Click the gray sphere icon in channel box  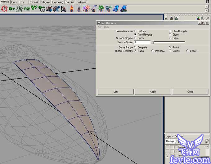click(203, 18)
